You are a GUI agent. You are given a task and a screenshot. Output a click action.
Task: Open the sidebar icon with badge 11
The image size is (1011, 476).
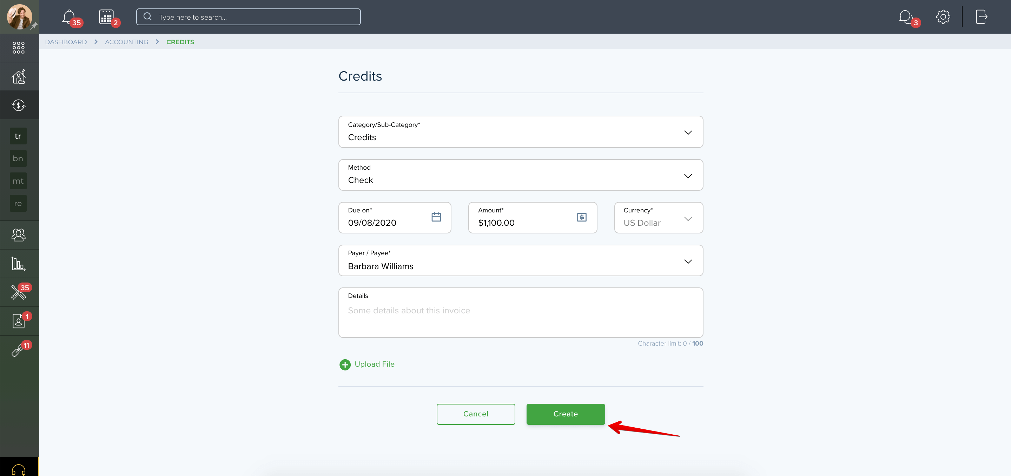(18, 350)
